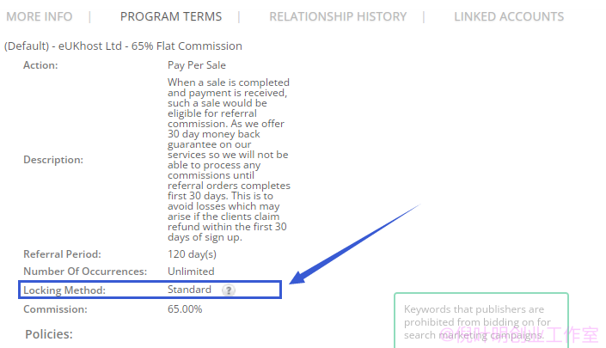Select the 120 day(s) referral value

coord(192,254)
